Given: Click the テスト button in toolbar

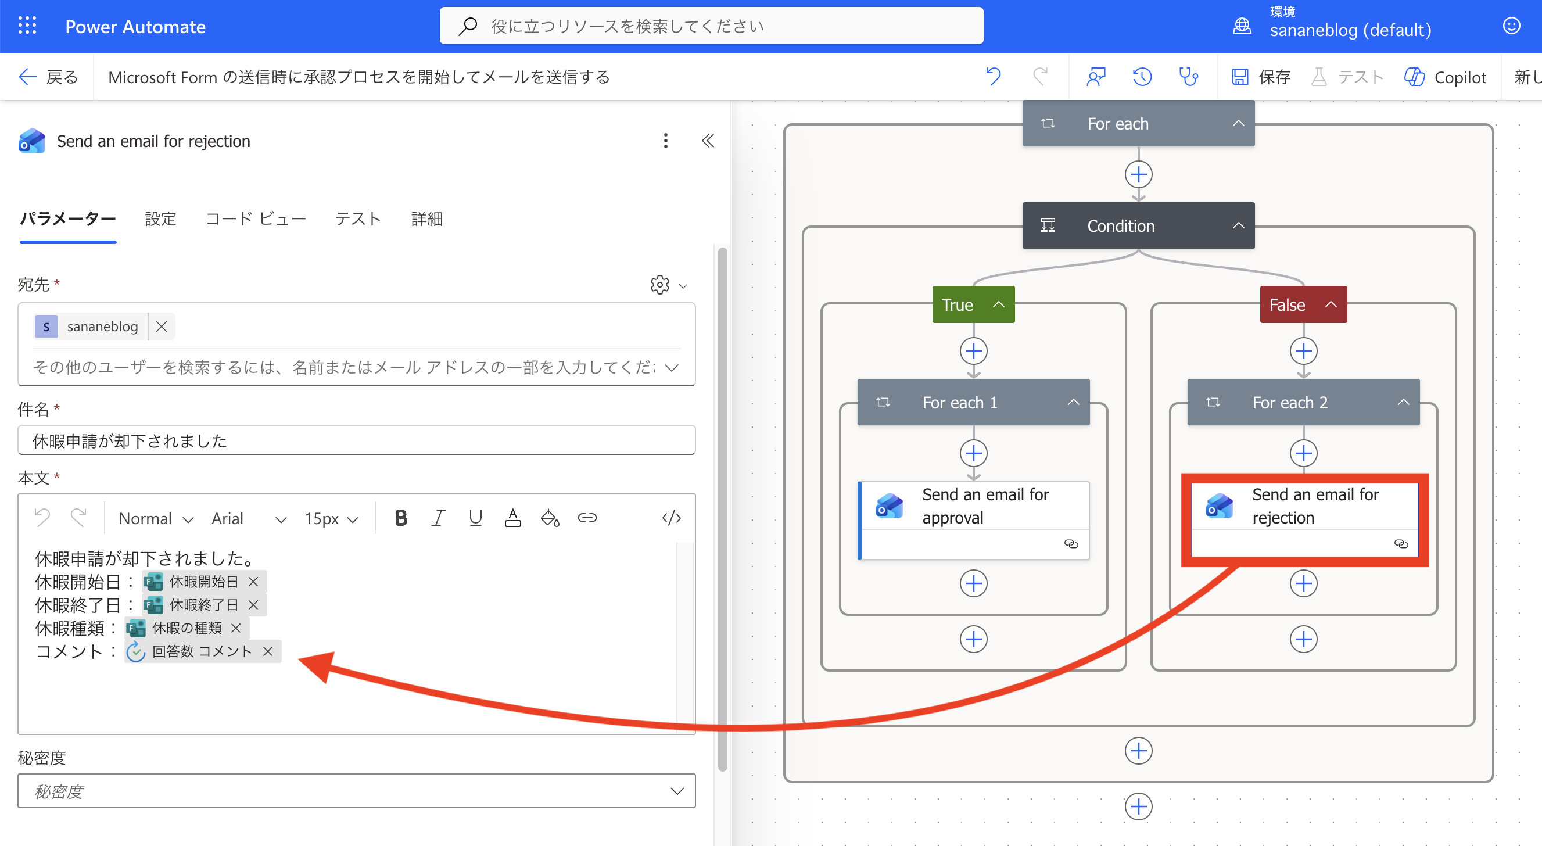Looking at the screenshot, I should point(1347,77).
